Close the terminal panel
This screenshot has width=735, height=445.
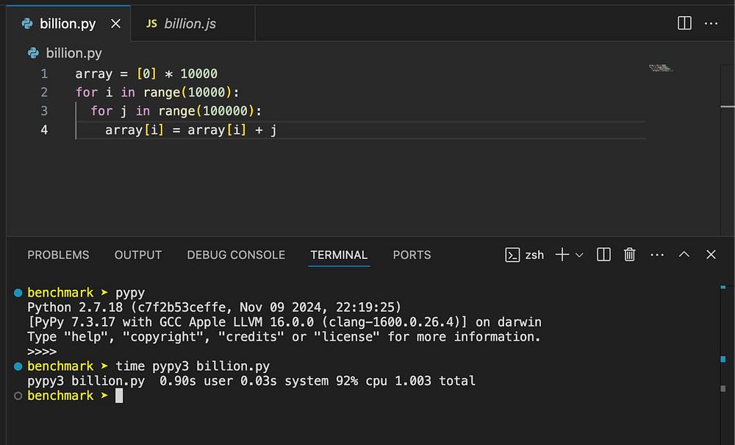point(711,254)
